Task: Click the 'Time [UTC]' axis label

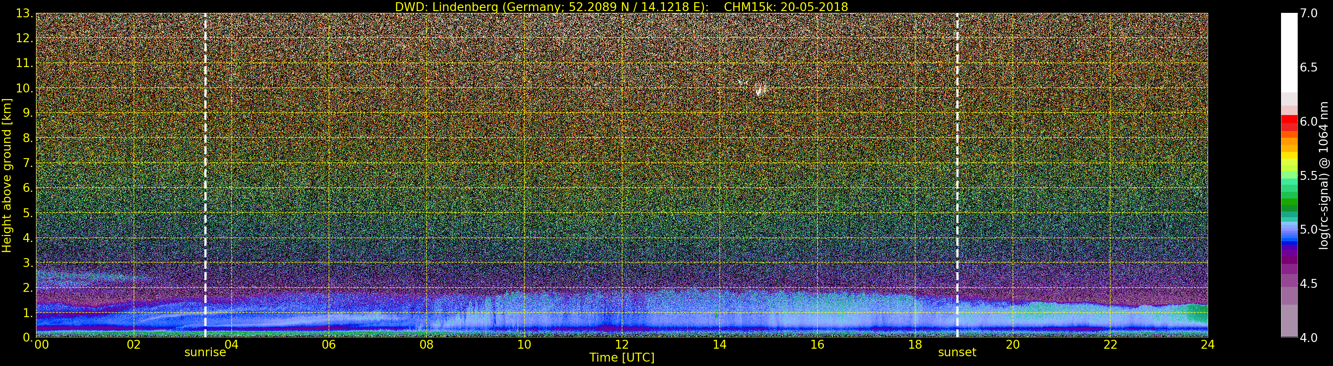Action: [x=622, y=358]
